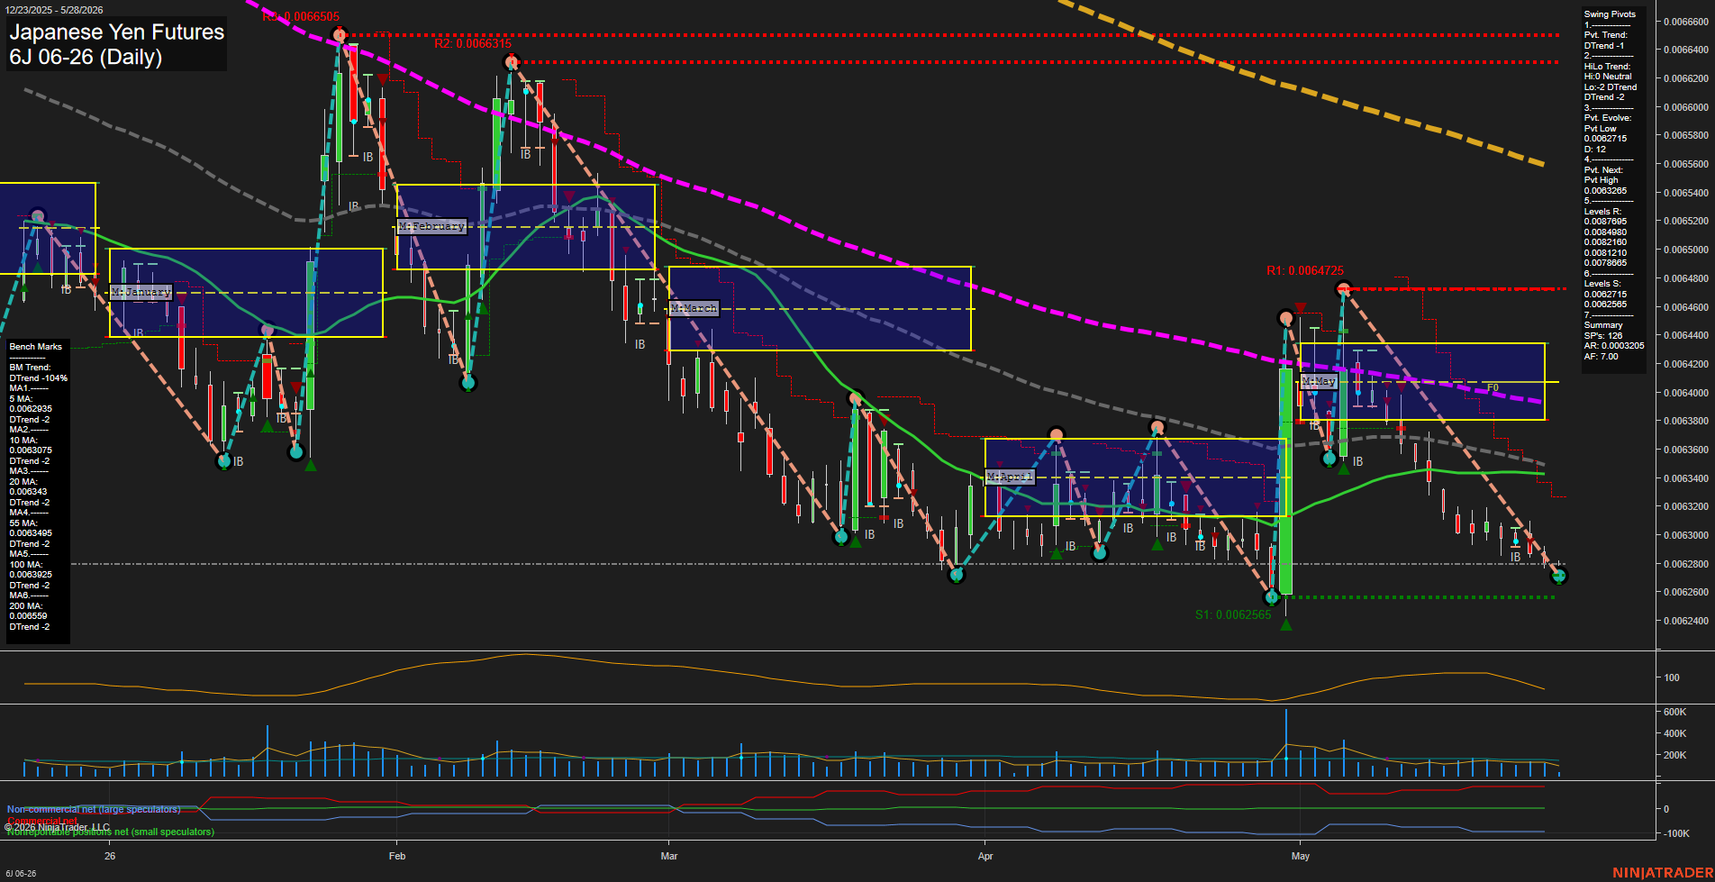Click the DTrend -104% value
This screenshot has height=882, width=1715.
point(39,378)
